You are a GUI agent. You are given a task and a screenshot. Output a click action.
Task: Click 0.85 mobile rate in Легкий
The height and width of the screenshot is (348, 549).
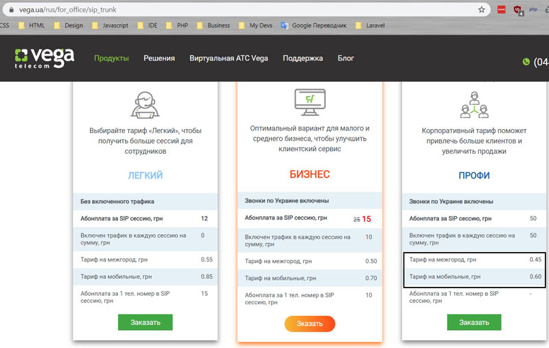click(207, 276)
